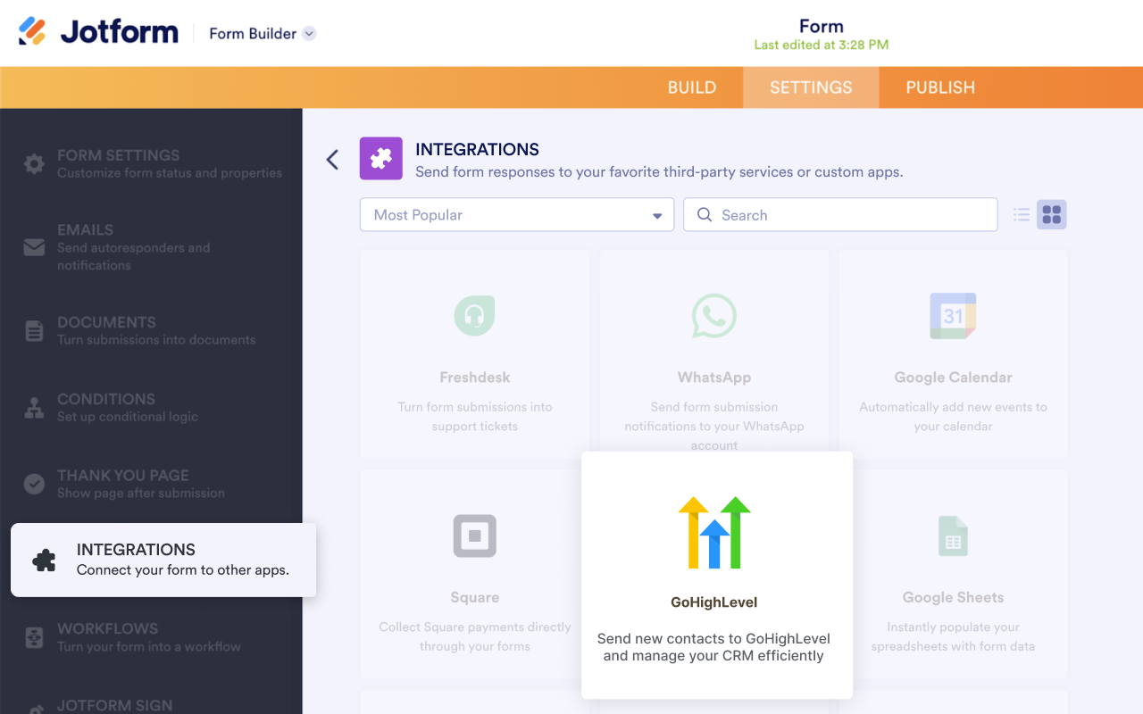The height and width of the screenshot is (714, 1143).
Task: Click the Form title text
Action: click(821, 27)
